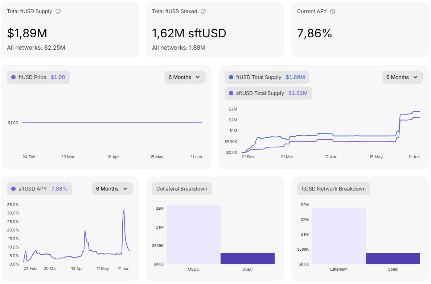
Task: Toggle the sftUSD APY legend chip
Action: pos(39,189)
